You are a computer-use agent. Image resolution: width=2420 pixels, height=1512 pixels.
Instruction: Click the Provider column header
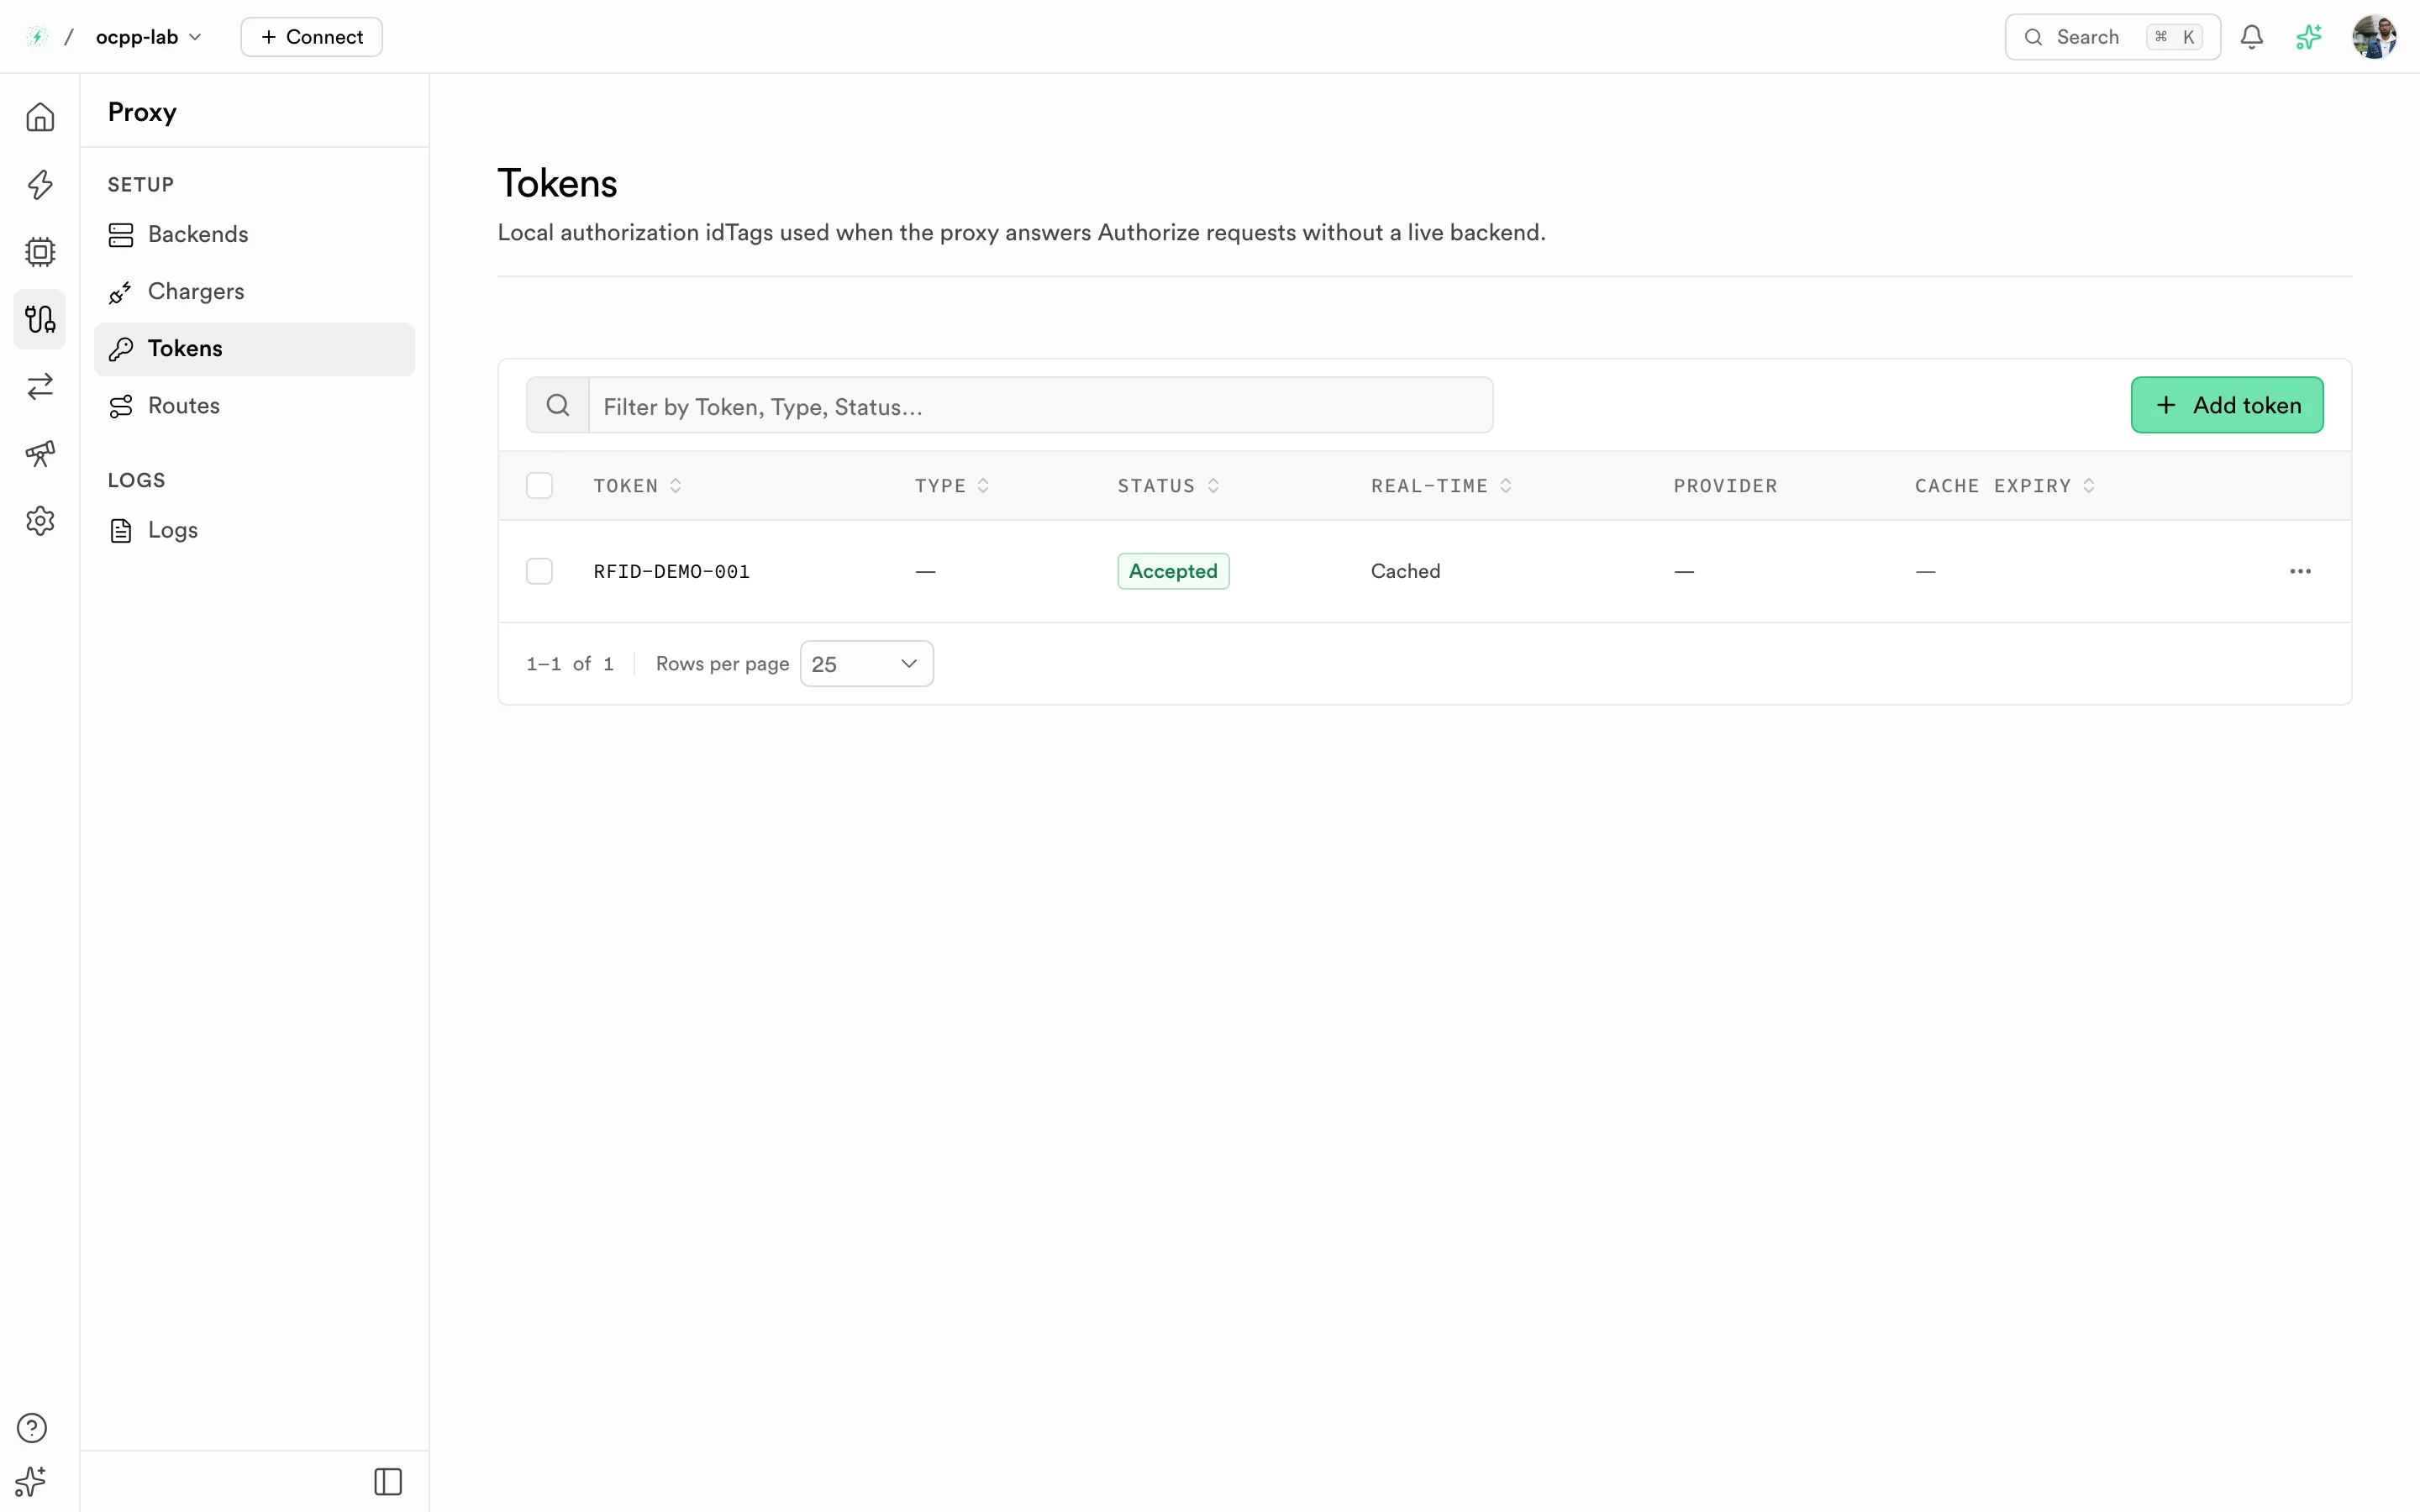pyautogui.click(x=1725, y=486)
